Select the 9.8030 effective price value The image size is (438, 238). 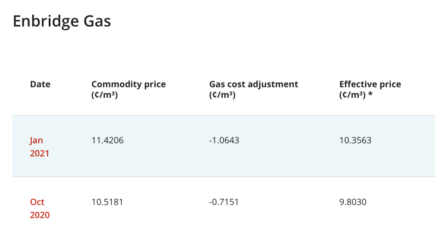pos(352,202)
